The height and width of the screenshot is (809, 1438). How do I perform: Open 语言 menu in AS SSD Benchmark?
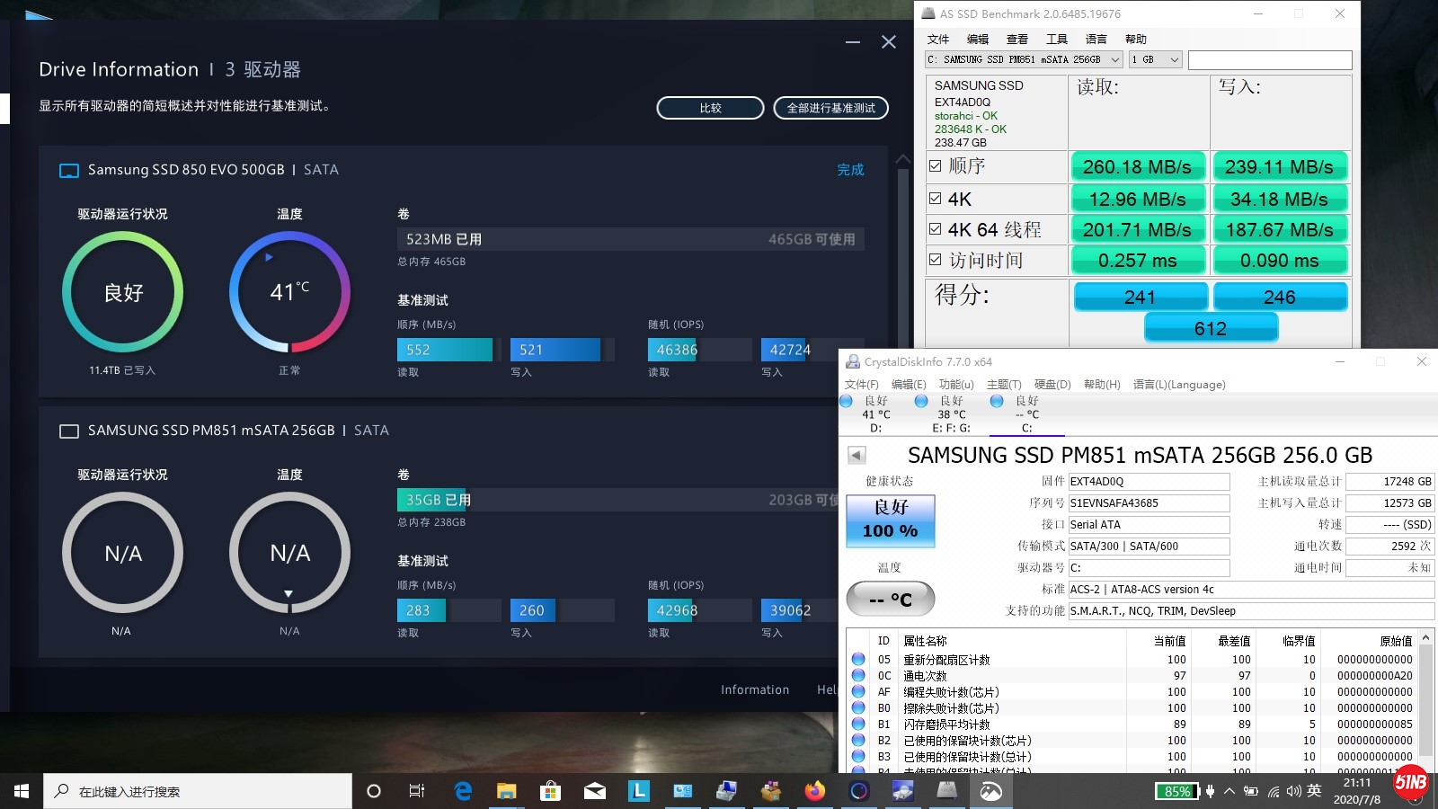pos(1096,39)
